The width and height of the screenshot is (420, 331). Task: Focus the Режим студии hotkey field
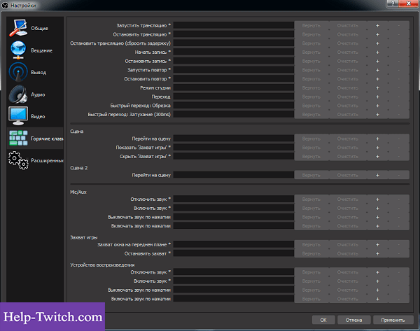[x=233, y=87]
